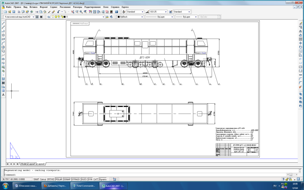Screen dimensions: 304x190
Task: Open Total Commander in the taskbar
Action: 84,186
